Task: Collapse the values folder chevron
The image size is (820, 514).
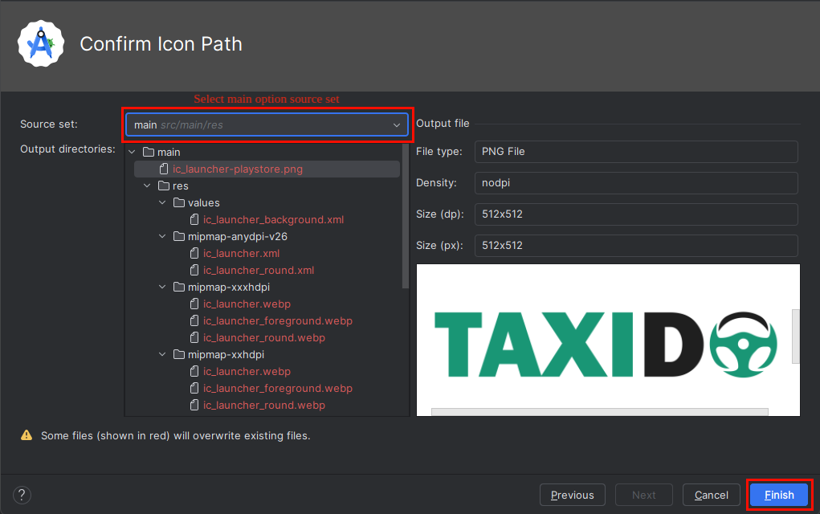Action: 162,203
